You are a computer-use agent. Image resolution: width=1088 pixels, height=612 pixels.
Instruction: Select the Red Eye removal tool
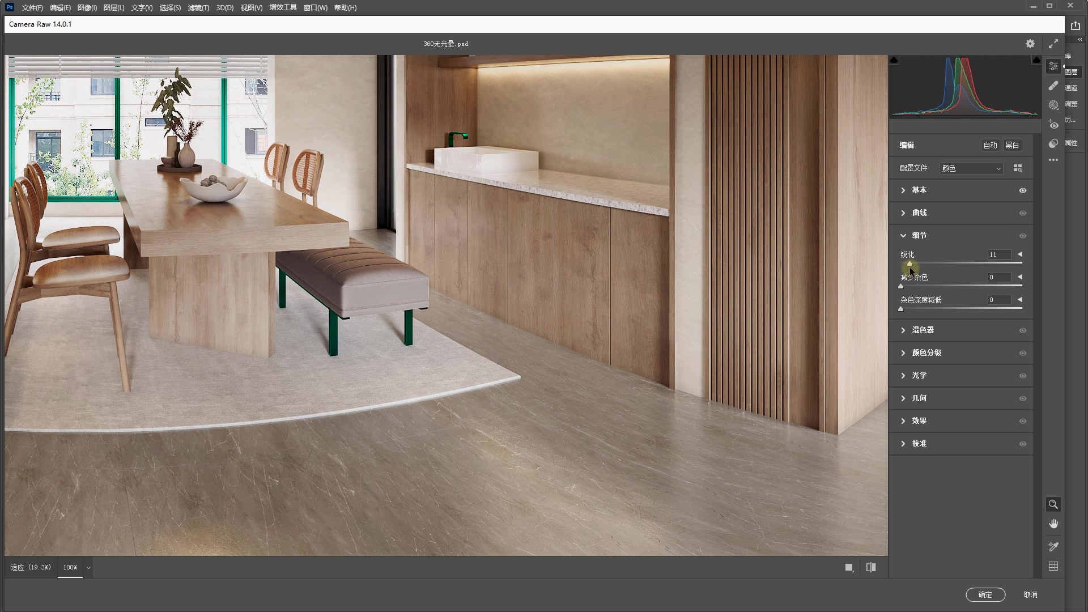1053,124
